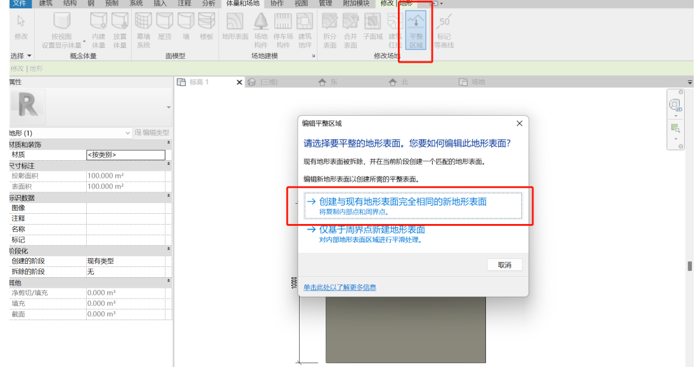The width and height of the screenshot is (695, 367).
Task: Open the 场地 view tab
Action: (478, 82)
